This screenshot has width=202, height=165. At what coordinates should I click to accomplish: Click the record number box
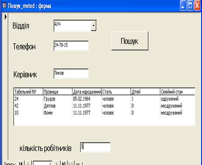pos(43,163)
